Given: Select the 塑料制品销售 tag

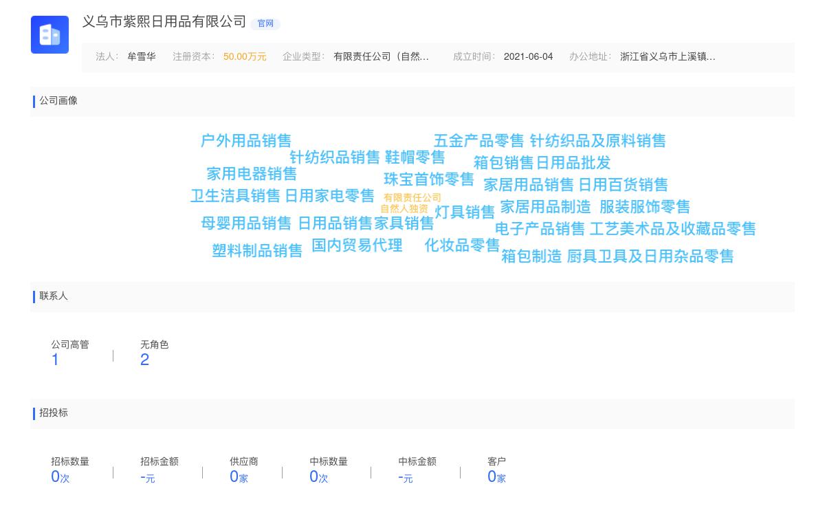Looking at the screenshot, I should tap(257, 251).
